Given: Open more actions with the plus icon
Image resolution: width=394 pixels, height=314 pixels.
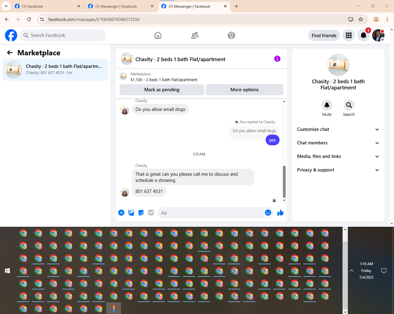Looking at the screenshot, I should coord(121,213).
